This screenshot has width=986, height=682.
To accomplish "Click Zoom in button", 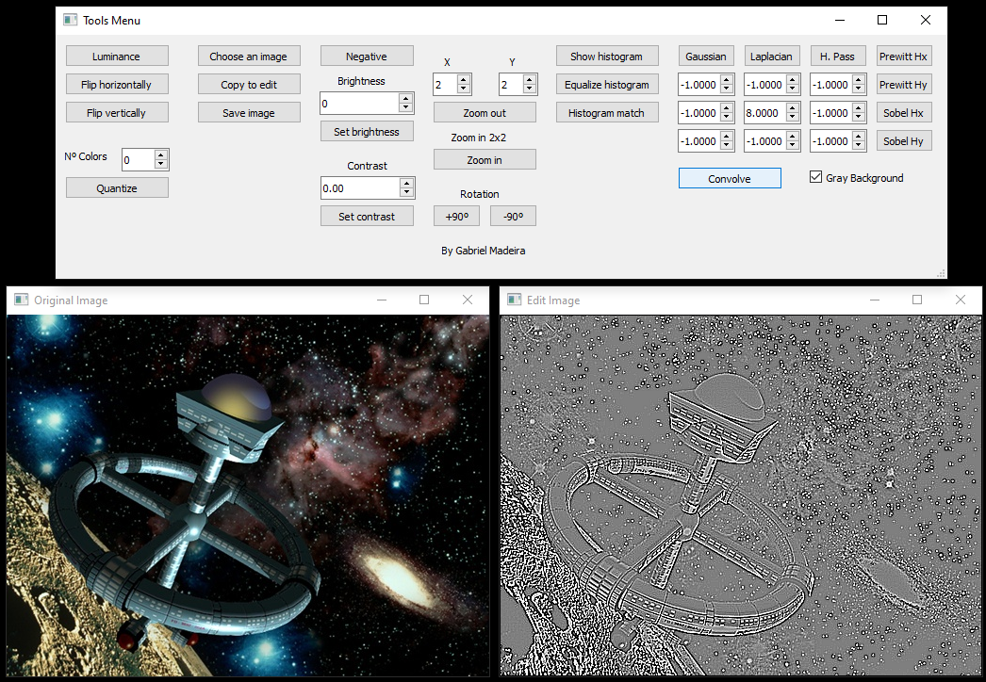I will point(485,159).
